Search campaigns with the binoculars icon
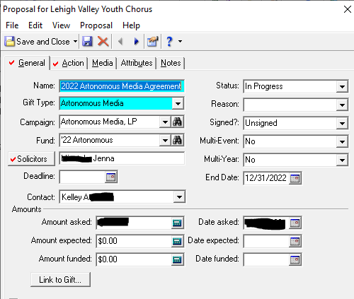This screenshot has width=354, height=299. (177, 122)
